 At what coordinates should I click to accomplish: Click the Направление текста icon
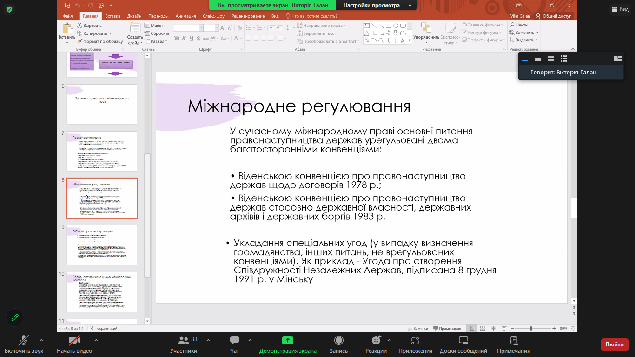[299, 26]
